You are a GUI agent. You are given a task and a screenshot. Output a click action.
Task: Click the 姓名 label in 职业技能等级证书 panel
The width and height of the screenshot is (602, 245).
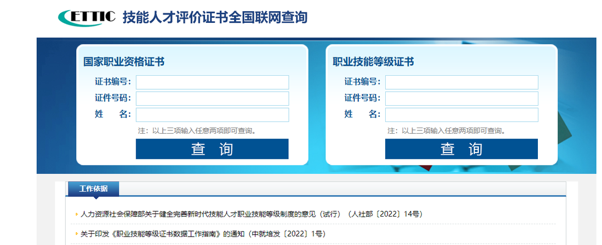[362, 114]
